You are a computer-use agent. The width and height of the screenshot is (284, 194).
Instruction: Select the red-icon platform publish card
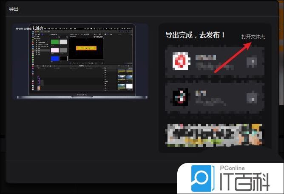pos(215,62)
